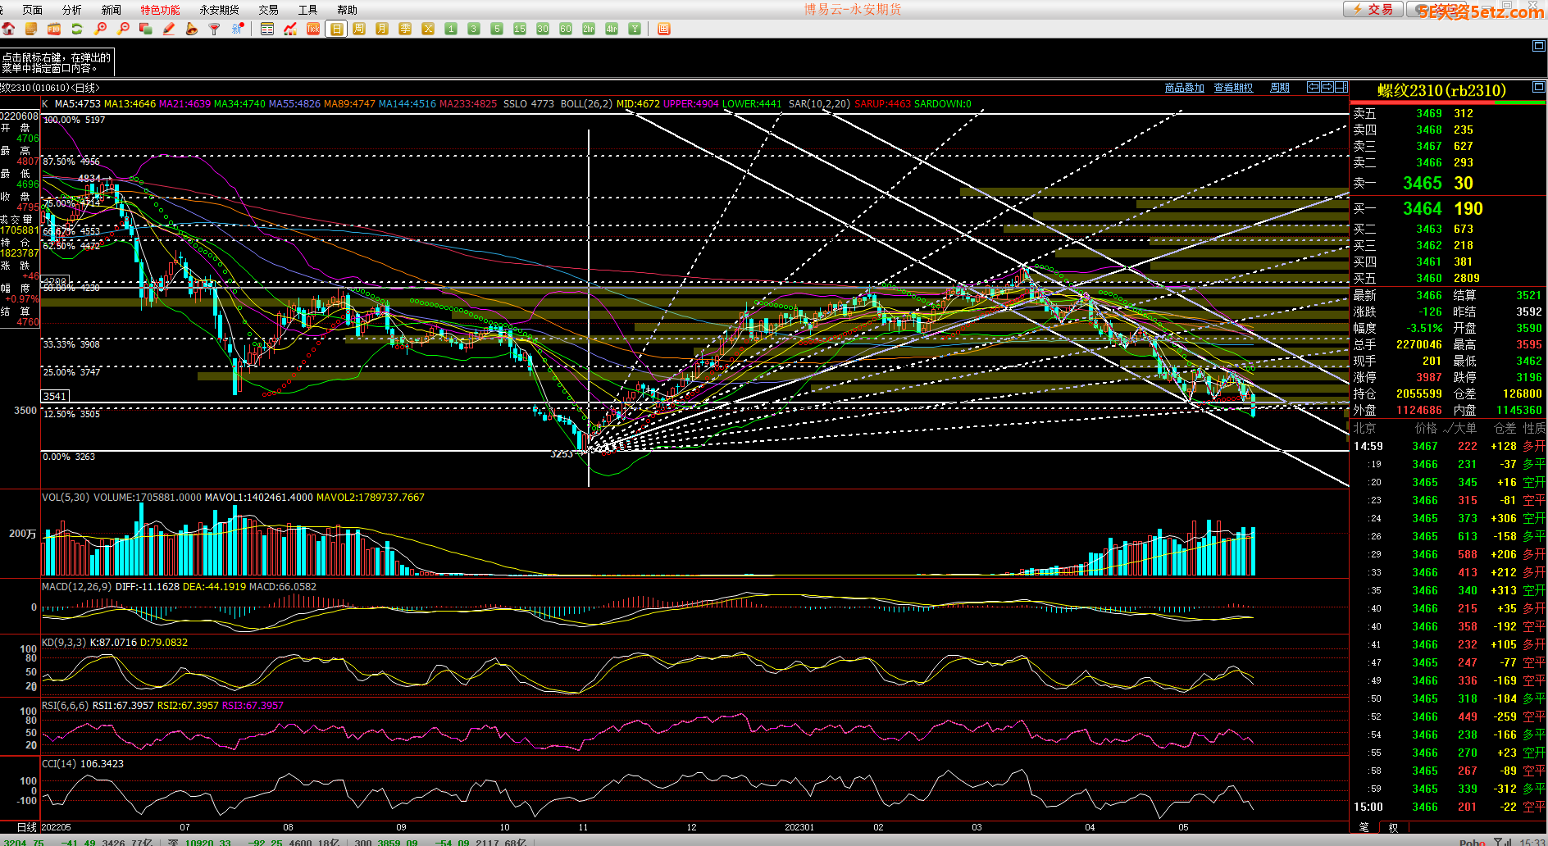Toggle the side panel layout button
The image size is (1548, 846).
point(1341,87)
